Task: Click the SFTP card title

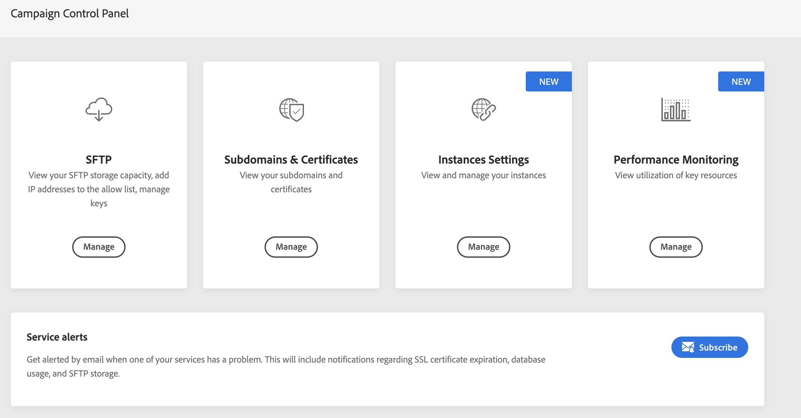Action: pos(99,160)
